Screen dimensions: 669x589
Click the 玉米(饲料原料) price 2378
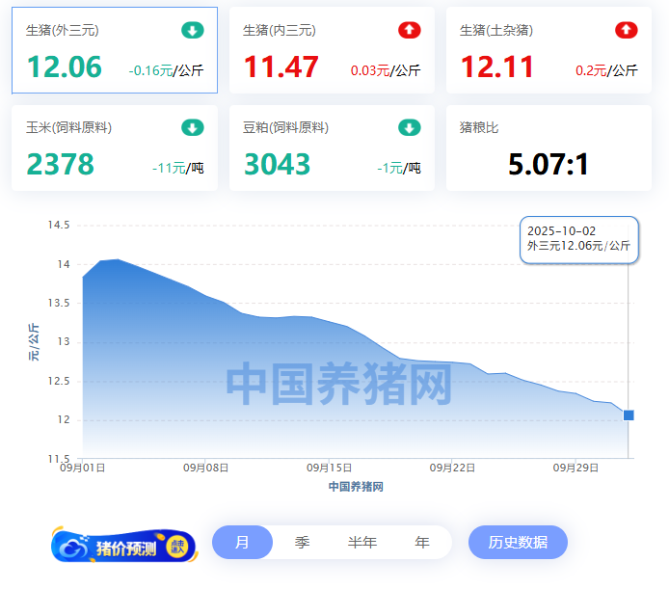point(60,165)
